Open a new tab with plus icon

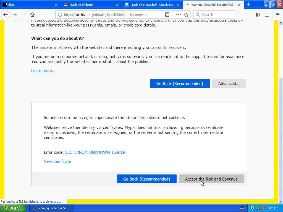pos(248,4)
